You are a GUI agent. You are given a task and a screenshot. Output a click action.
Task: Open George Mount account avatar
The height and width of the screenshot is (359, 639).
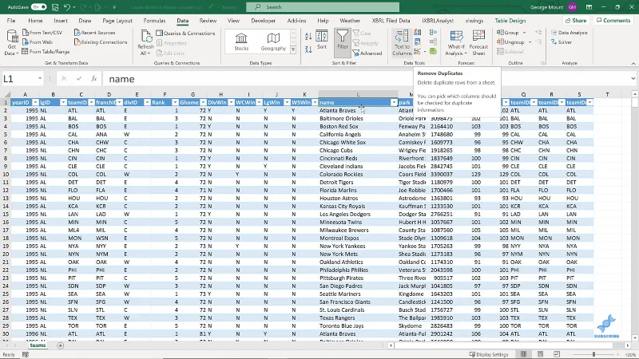pos(572,7)
